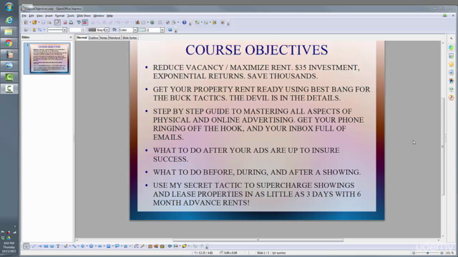Toggle the Display Grid icon
Viewport: 458px width, 257px height.
(160, 22)
